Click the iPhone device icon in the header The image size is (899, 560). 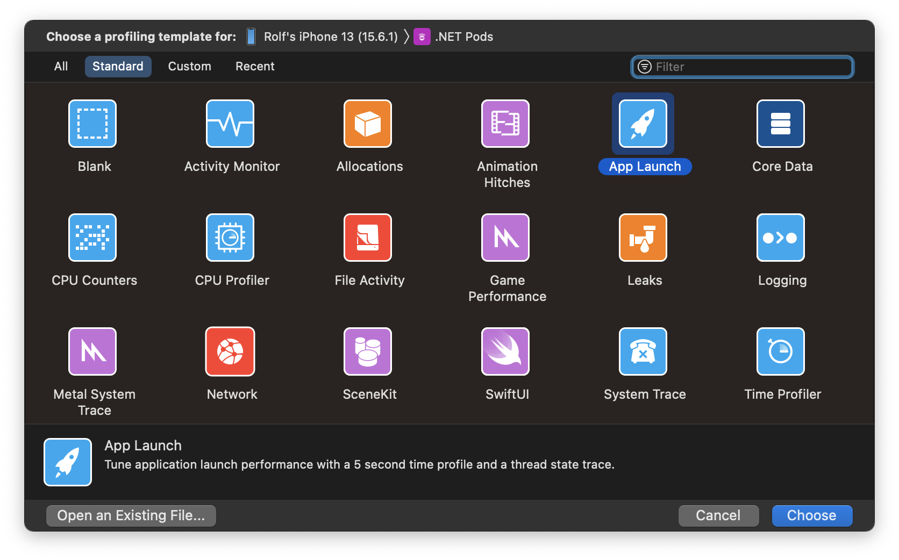point(251,37)
